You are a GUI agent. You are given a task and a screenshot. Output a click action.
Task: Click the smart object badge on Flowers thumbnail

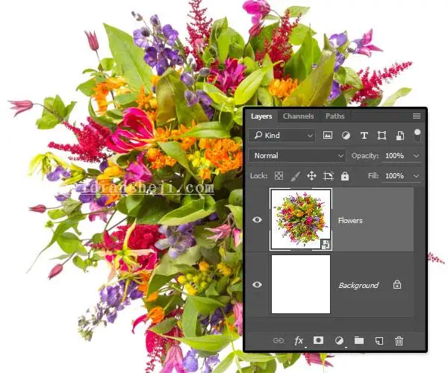(326, 244)
